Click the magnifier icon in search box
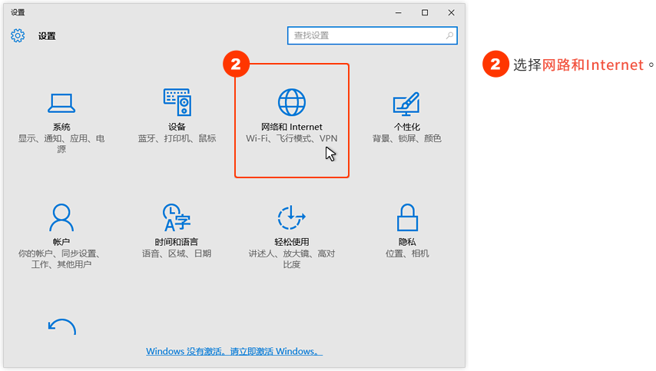This screenshot has height=371, width=656. (x=450, y=35)
